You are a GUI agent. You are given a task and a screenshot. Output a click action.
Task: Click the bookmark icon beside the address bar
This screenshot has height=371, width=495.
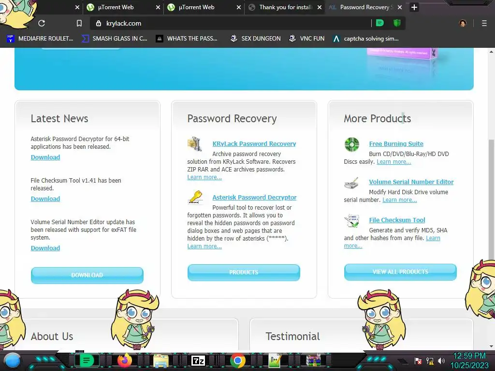coord(79,23)
